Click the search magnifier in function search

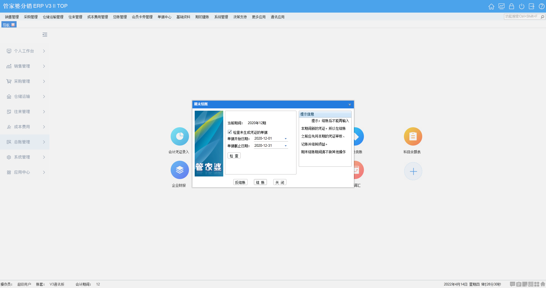(x=542, y=17)
